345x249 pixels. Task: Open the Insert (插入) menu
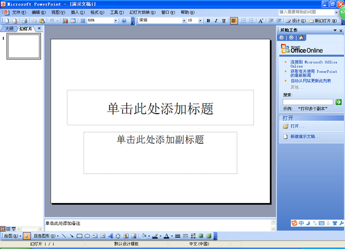click(78, 13)
